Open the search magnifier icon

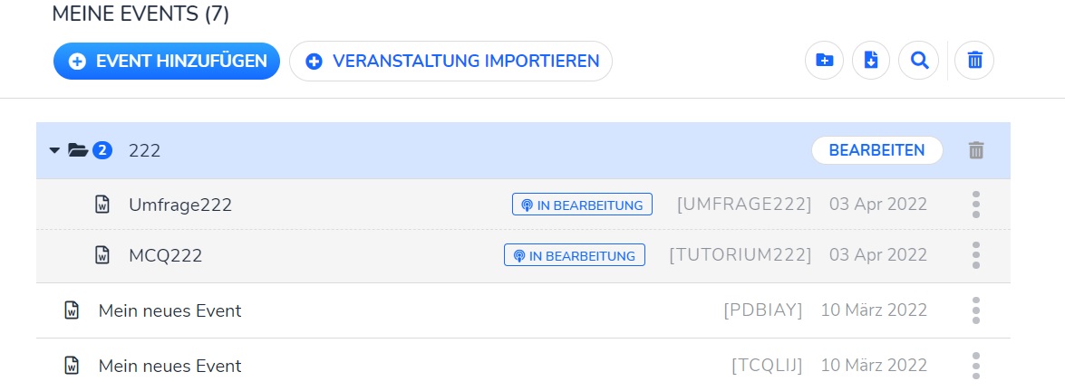click(919, 61)
